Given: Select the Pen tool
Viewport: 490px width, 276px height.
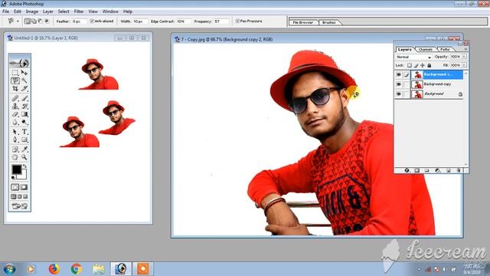Looking at the screenshot, I should pyautogui.click(x=15, y=140).
